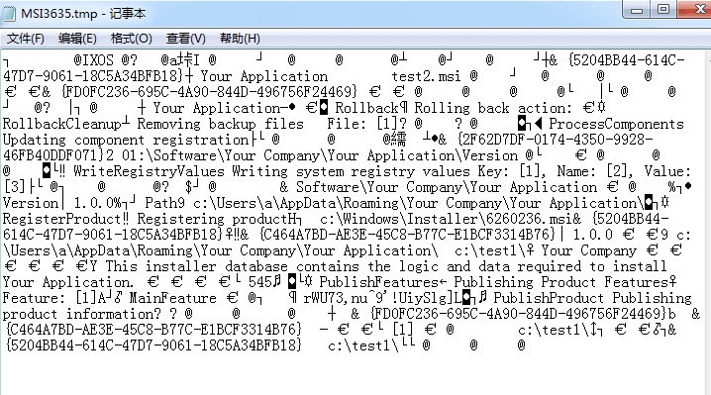
Task: Click the word 'MainFeature'
Action: (x=172, y=298)
